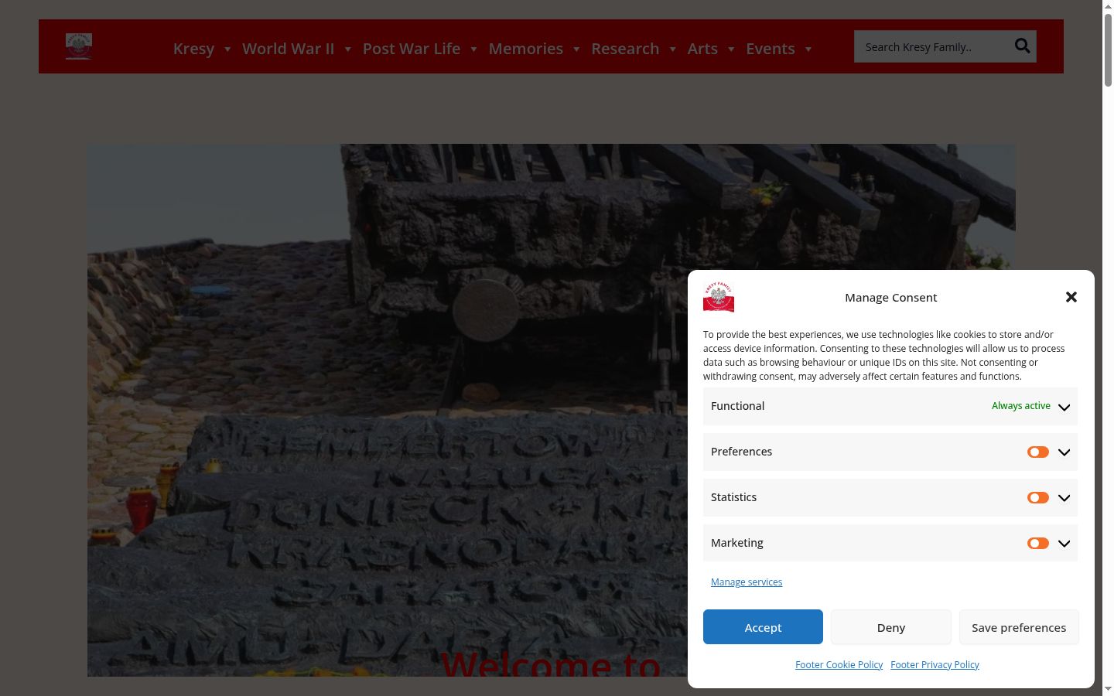Click the scrollbar down arrow
The height and width of the screenshot is (696, 1114).
tap(1108, 689)
